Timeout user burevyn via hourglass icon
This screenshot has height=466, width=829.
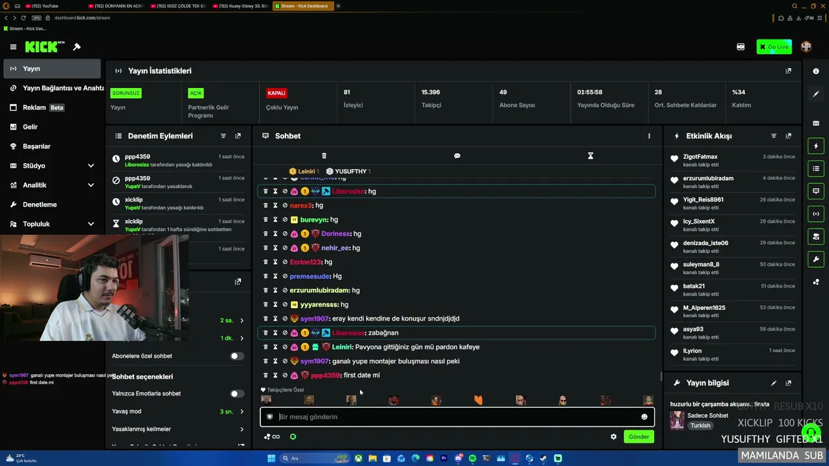coord(275,219)
